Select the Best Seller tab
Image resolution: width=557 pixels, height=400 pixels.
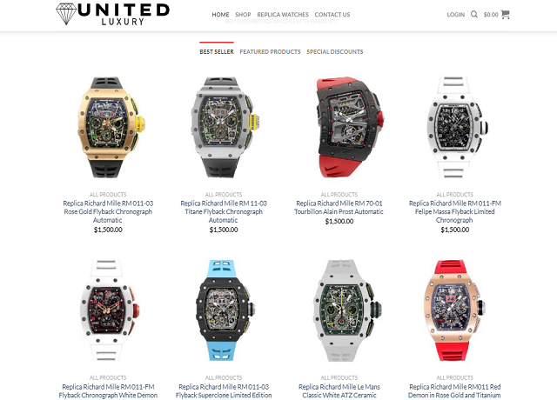217,52
